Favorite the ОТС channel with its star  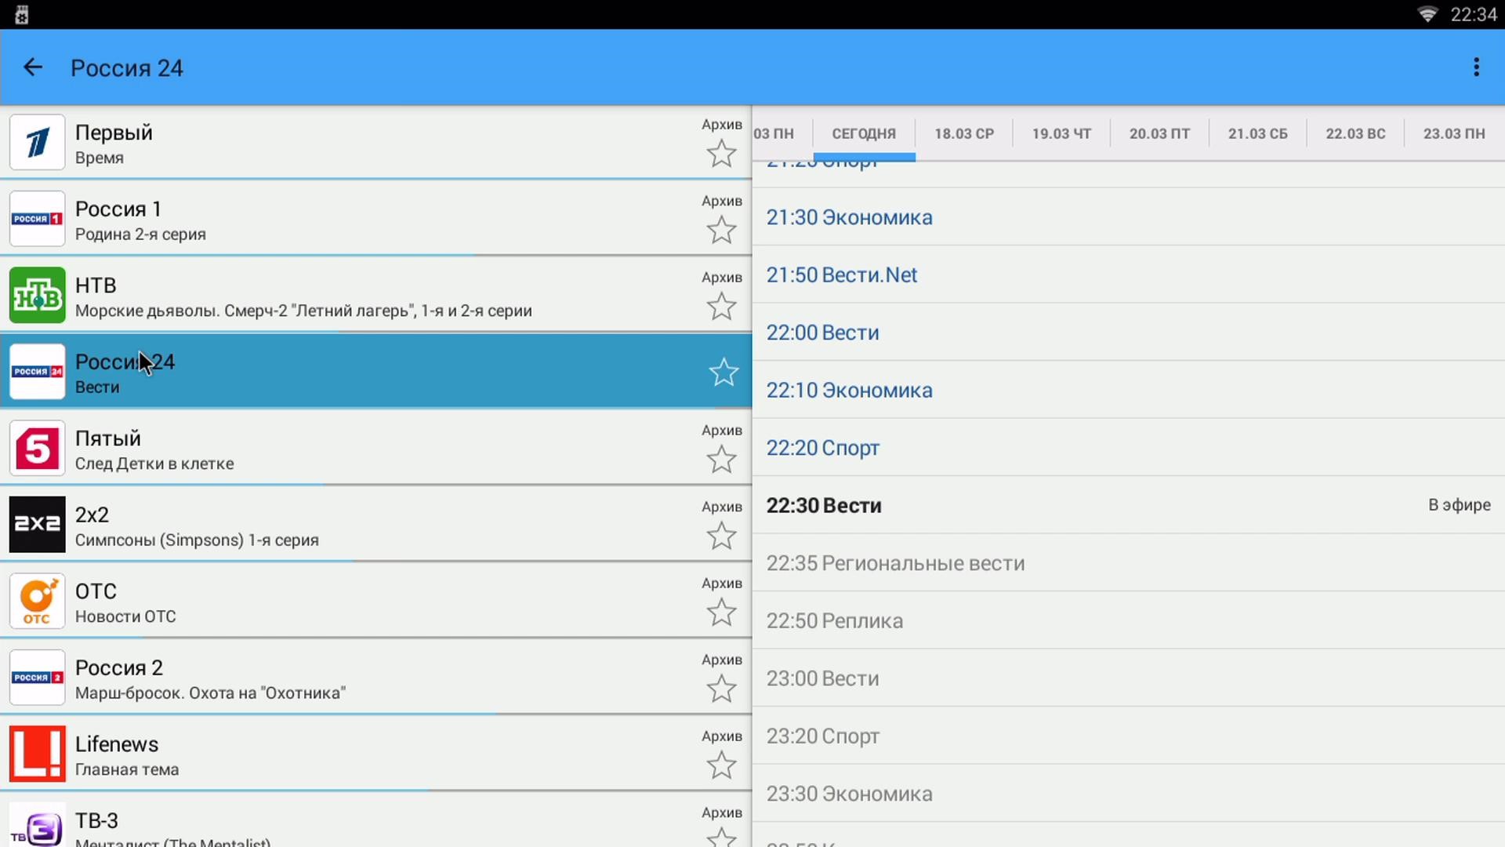(721, 613)
